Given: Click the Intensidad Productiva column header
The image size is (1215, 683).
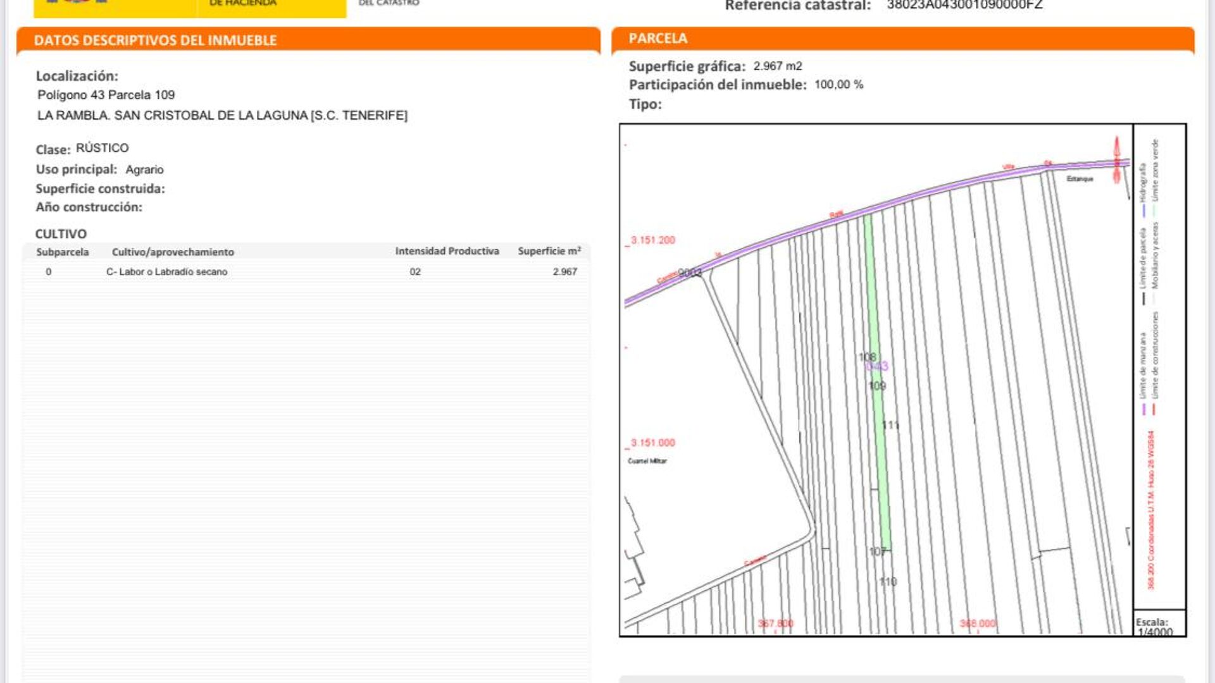Looking at the screenshot, I should (447, 251).
